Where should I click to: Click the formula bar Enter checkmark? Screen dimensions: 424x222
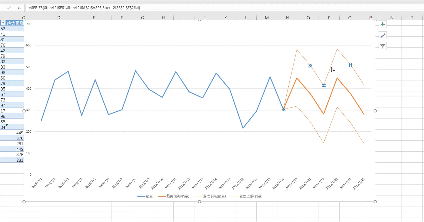[9, 8]
